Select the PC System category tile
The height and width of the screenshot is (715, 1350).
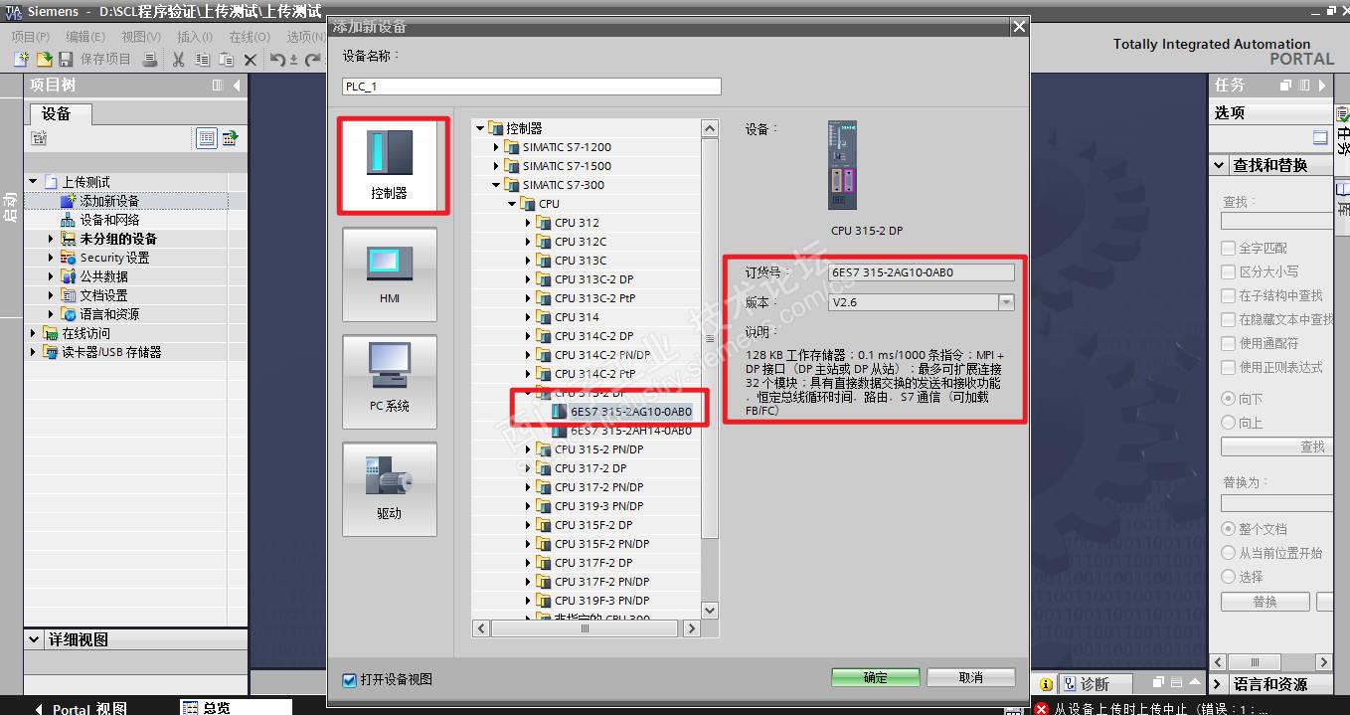pos(389,382)
